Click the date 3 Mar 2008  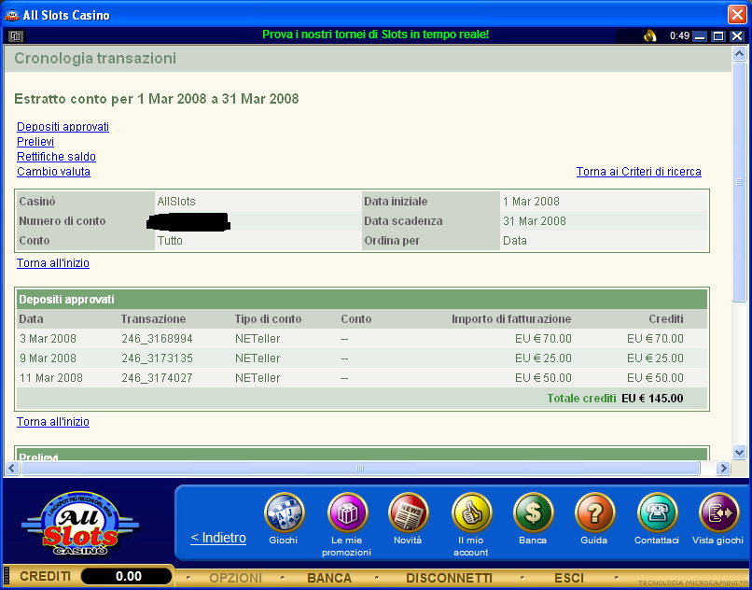(x=48, y=339)
